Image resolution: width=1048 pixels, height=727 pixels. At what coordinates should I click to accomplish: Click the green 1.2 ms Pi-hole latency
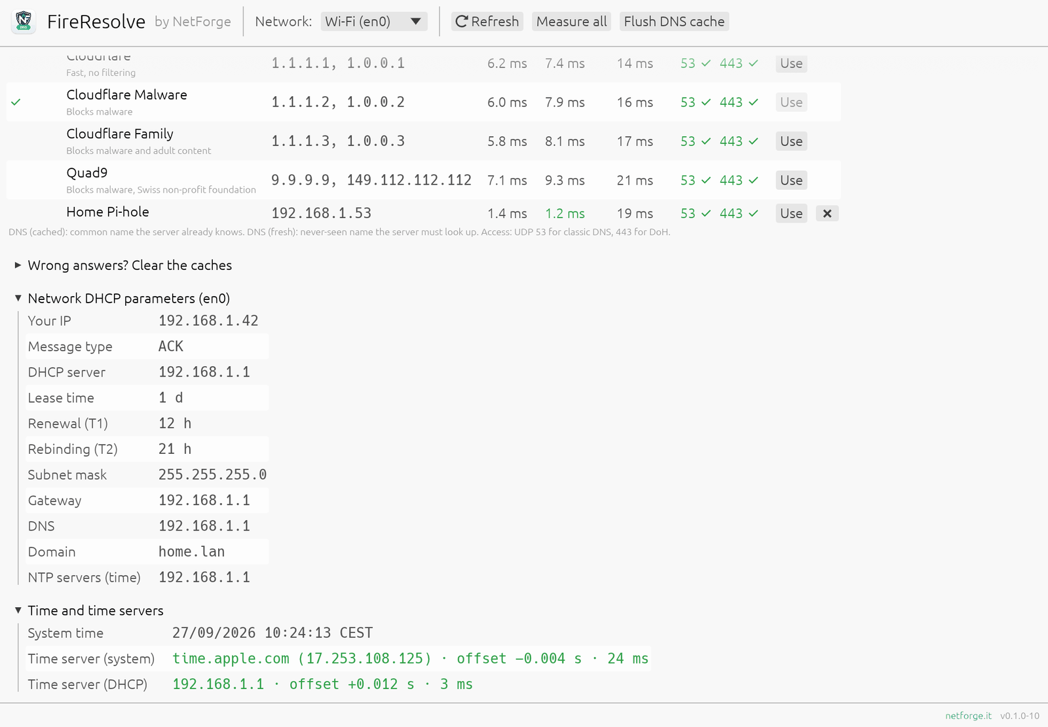pos(565,214)
